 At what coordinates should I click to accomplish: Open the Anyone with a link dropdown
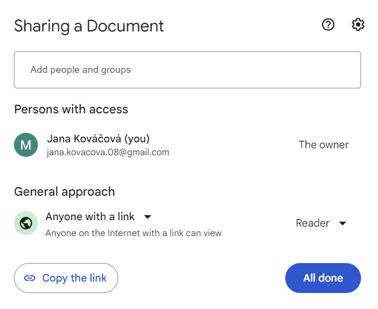99,217
